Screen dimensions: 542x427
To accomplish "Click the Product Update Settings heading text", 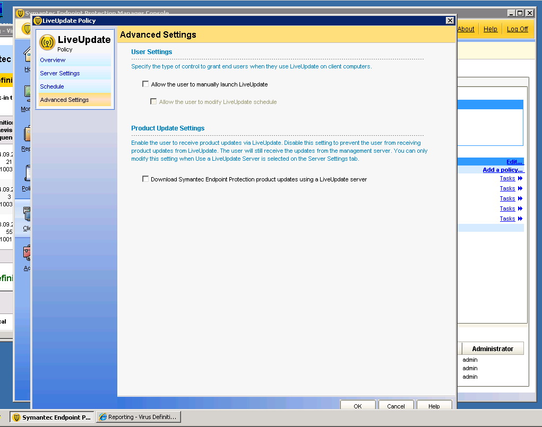I will click(168, 128).
